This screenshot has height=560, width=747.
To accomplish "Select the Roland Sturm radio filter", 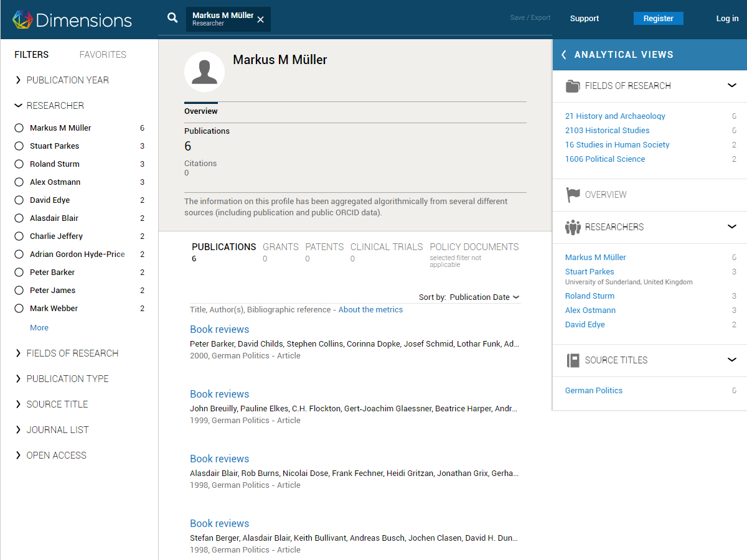I will [x=19, y=164].
